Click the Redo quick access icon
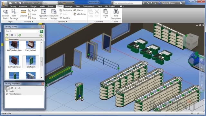Screen dimensions: 206x116 (28, 3)
